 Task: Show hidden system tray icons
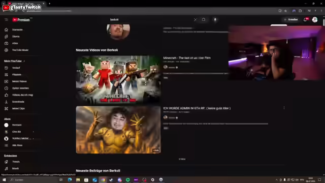point(276,180)
